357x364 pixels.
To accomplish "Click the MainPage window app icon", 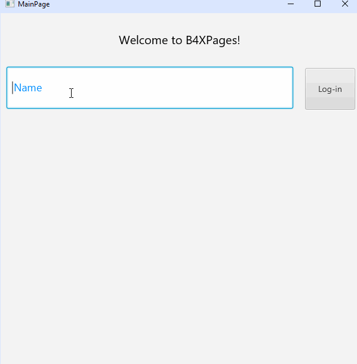I will click(10, 4).
